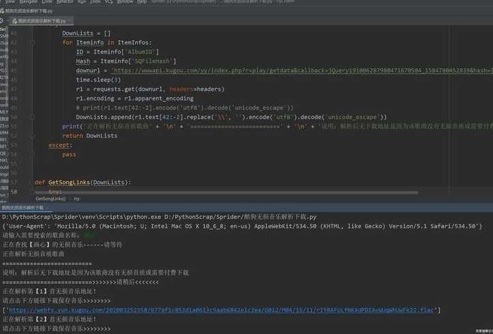Screen dimensions: 493x334
Task: Click the editor horizontal scrollbar thumb
Action: pyautogui.click(x=226, y=192)
